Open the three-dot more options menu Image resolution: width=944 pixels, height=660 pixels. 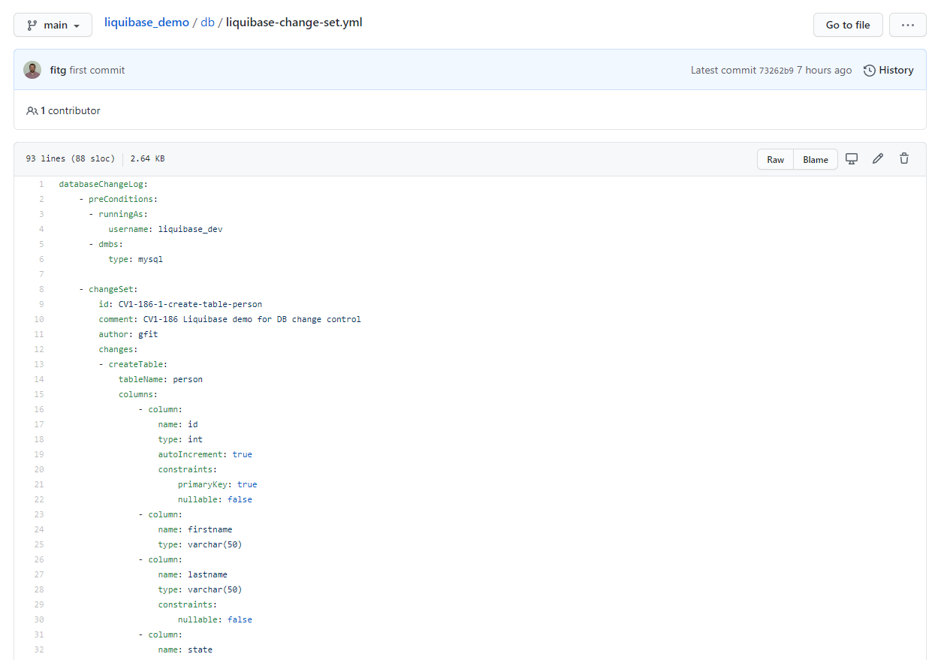click(x=907, y=25)
